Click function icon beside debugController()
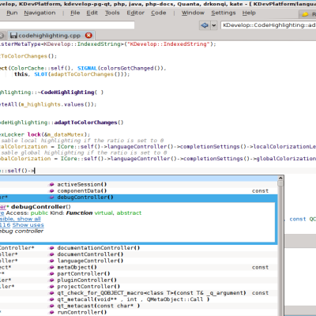The width and height of the screenshot is (316, 316). pos(51,197)
